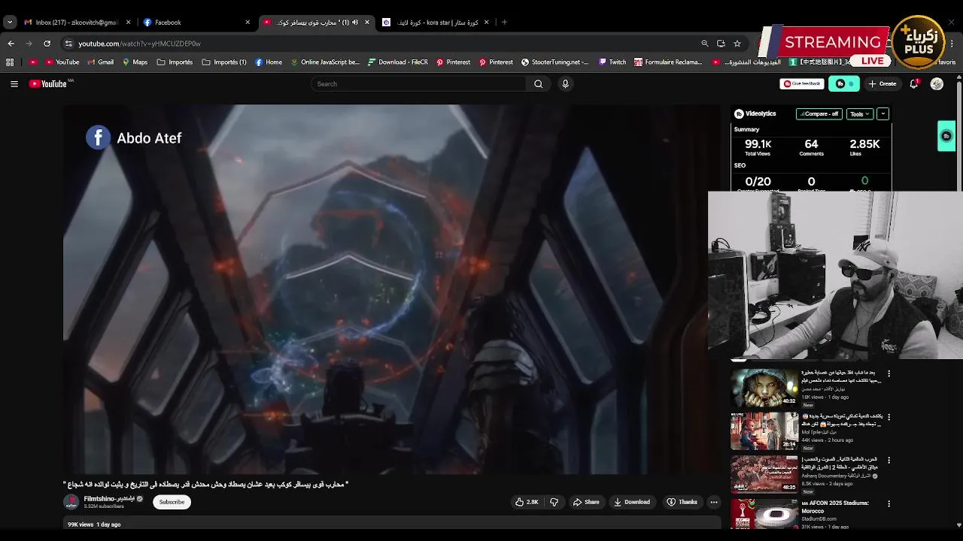Open YouTube notifications bell
The image size is (963, 541).
(913, 84)
